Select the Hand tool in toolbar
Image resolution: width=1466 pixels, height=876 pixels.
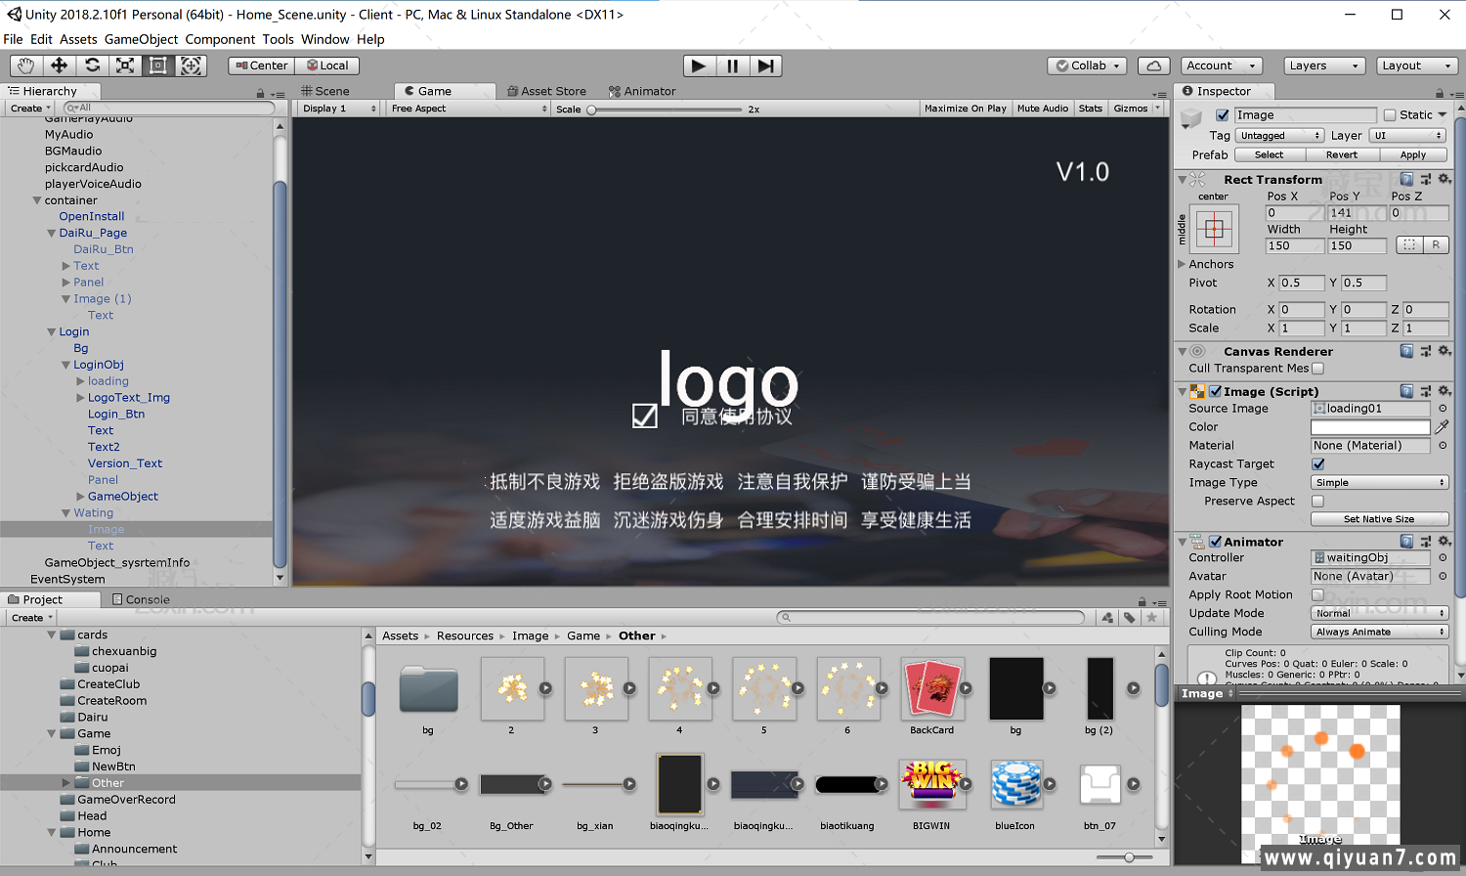26,66
